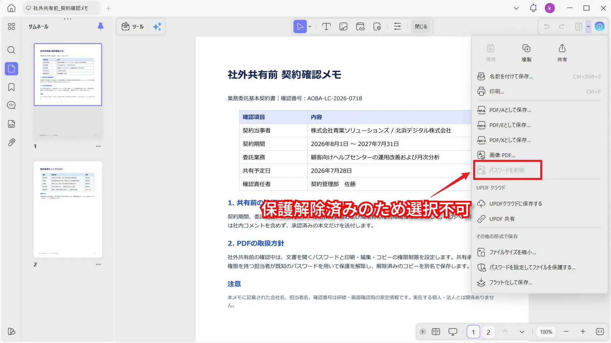Image resolution: width=611 pixels, height=343 pixels.
Task: Click the undo arrow
Action: (547, 26)
